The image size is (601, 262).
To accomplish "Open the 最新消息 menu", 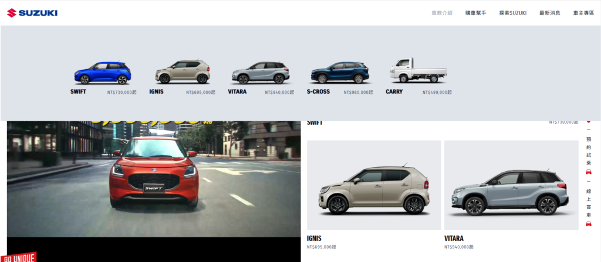I will tap(549, 13).
